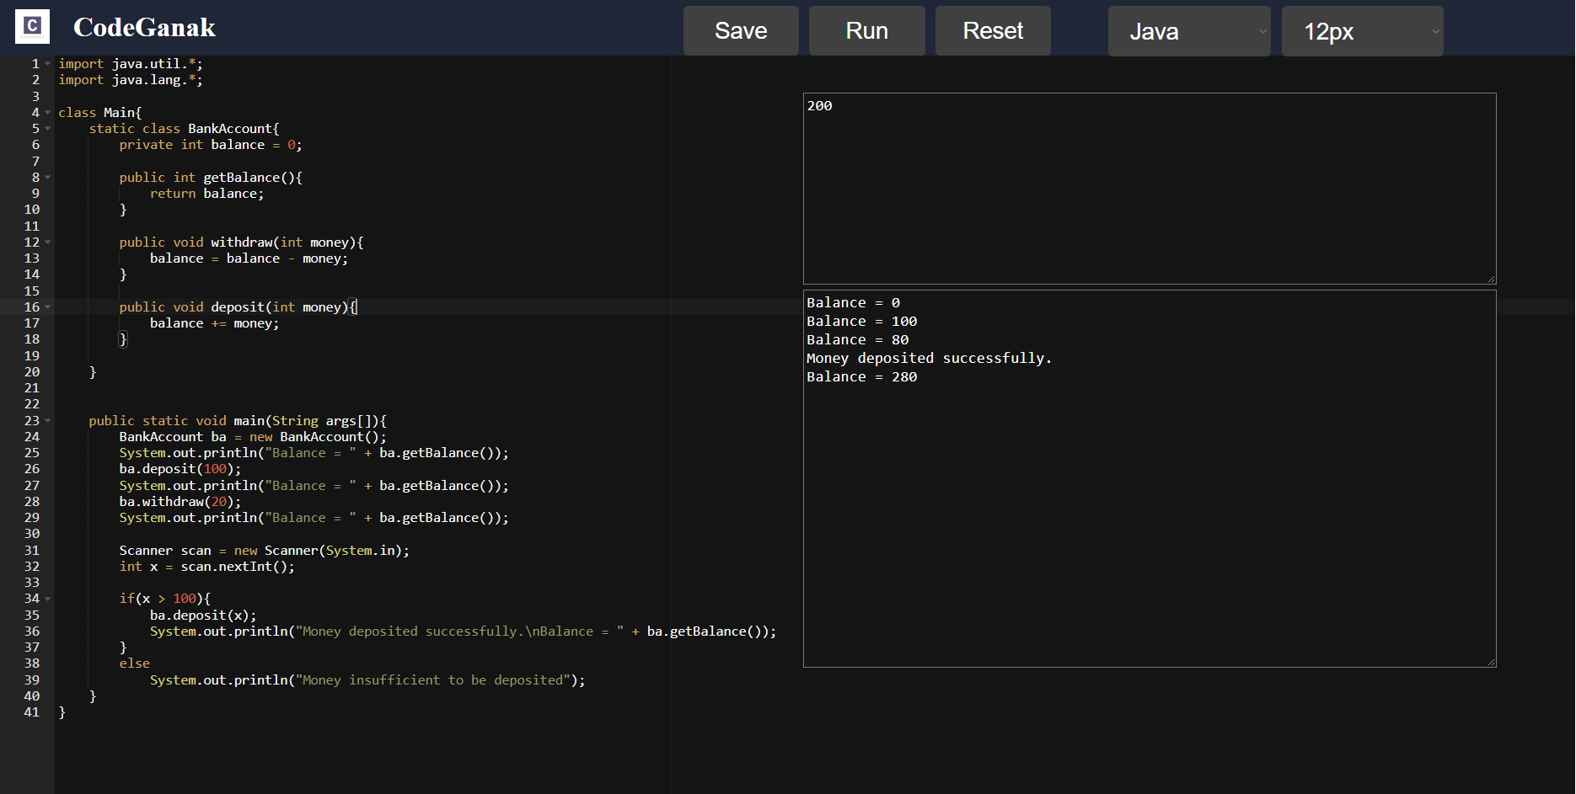Image resolution: width=1576 pixels, height=794 pixels.
Task: Click 'BankAccount ba = new BankAccount();' line
Action: [253, 437]
